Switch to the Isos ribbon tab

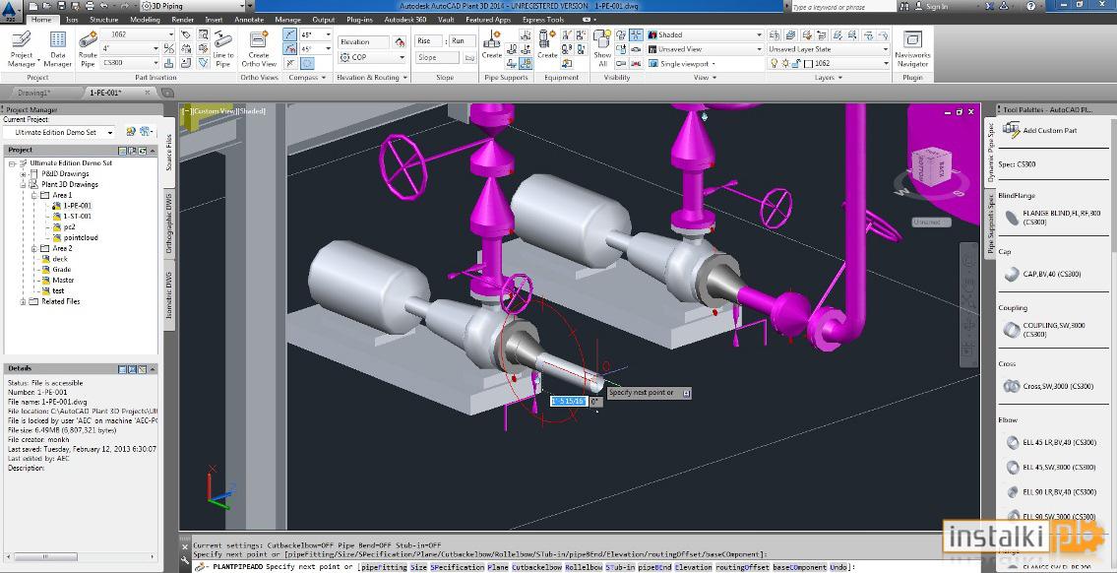click(72, 20)
